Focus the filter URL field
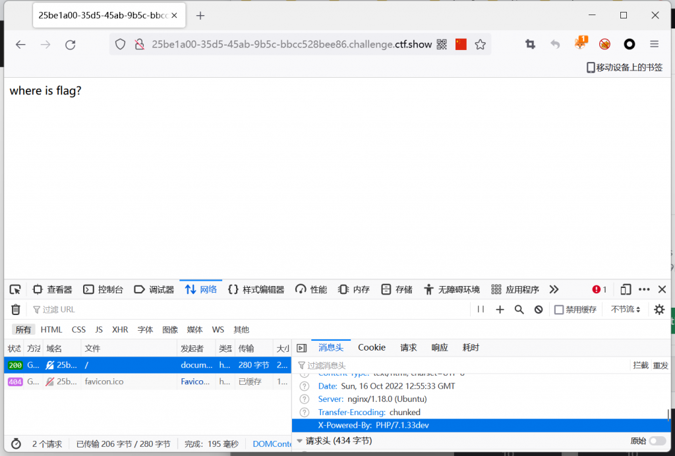Image resolution: width=675 pixels, height=456 pixels. pos(250,309)
